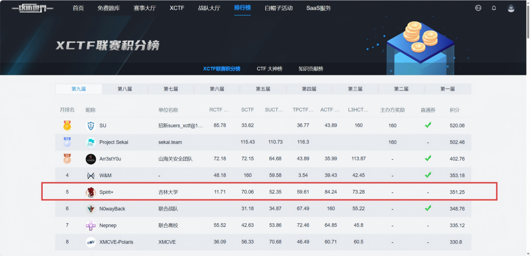Click the 月排名 column header
The image size is (530, 256).
67,110
